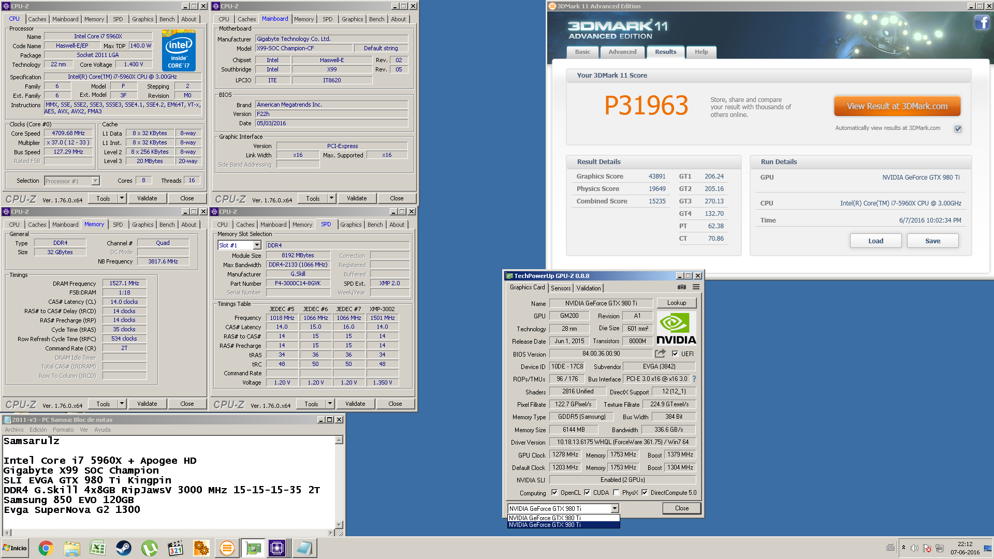
Task: Open network status tray icon
Action: (x=940, y=548)
